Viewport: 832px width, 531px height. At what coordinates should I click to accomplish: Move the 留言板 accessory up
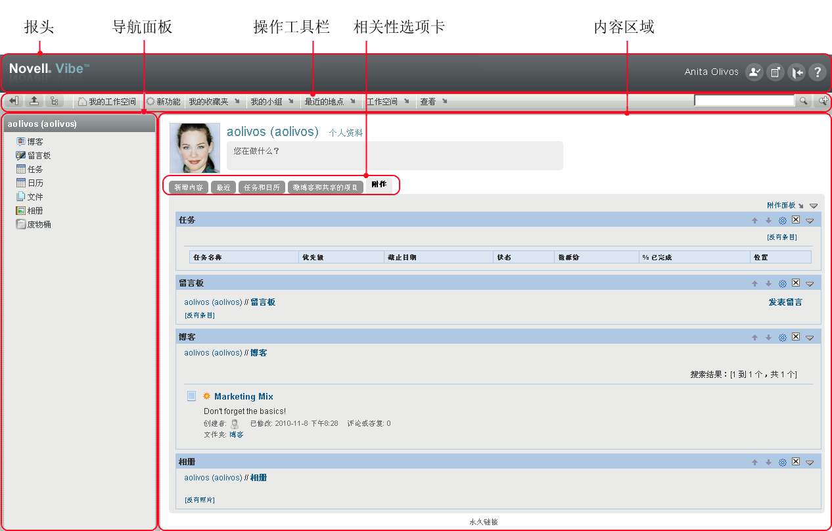pos(755,284)
